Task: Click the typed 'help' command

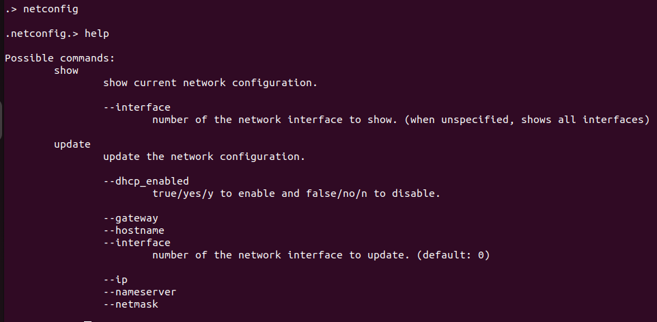Action: pyautogui.click(x=97, y=33)
